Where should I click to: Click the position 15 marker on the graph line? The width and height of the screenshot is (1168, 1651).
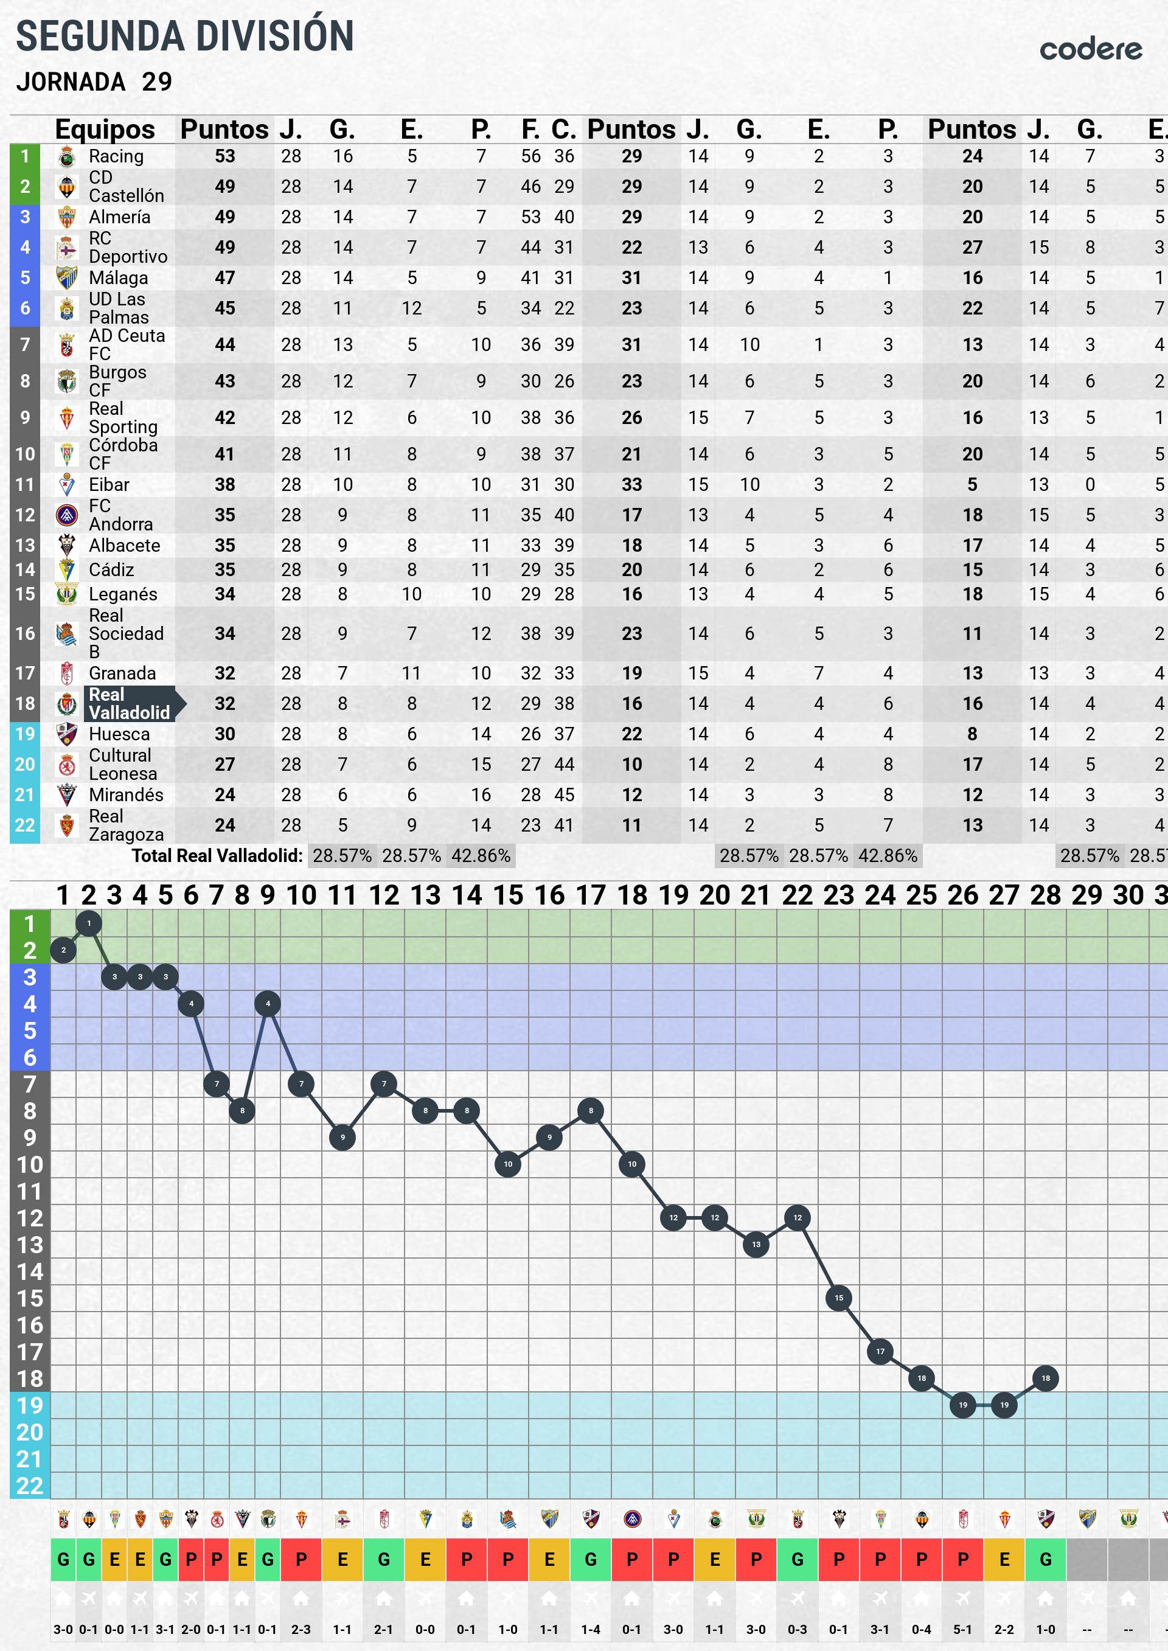point(839,1298)
